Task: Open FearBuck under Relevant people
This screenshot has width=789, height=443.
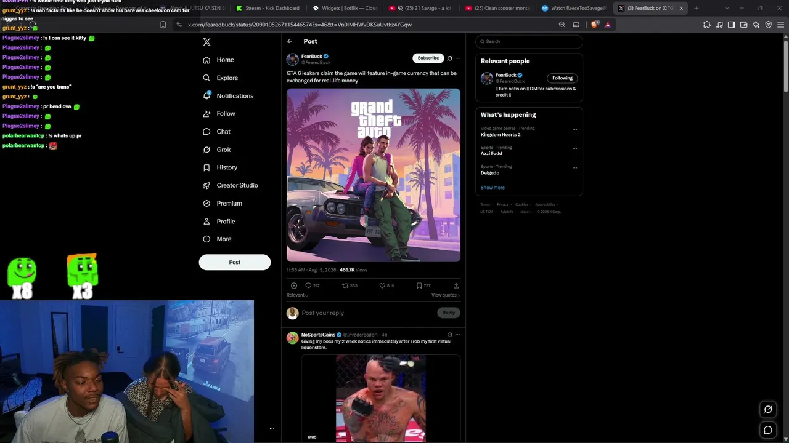Action: 506,75
